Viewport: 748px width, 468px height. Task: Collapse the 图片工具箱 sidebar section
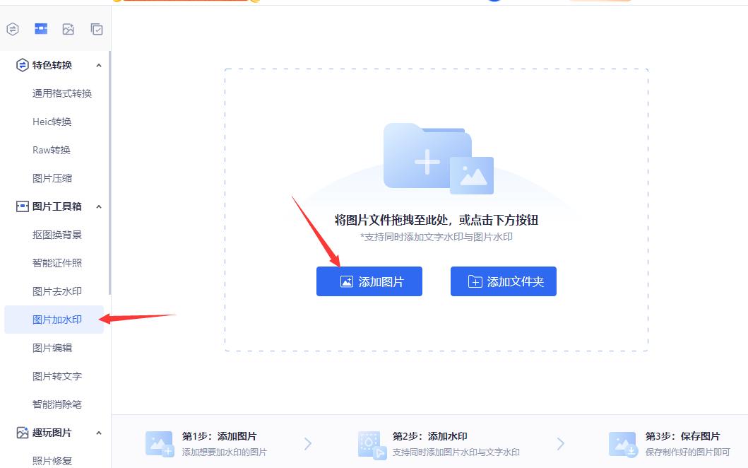[98, 206]
